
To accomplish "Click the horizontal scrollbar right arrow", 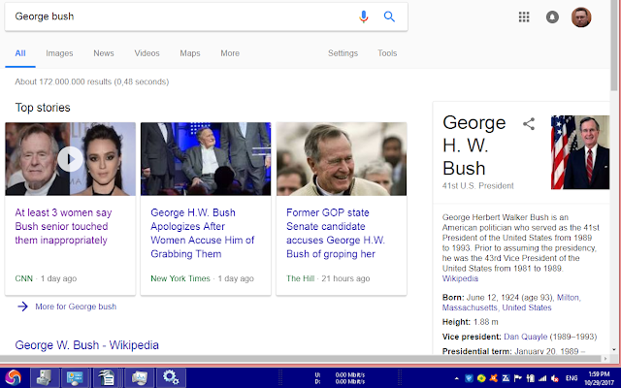I will [x=605, y=359].
